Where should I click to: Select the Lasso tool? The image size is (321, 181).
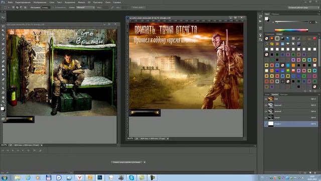point(3,26)
